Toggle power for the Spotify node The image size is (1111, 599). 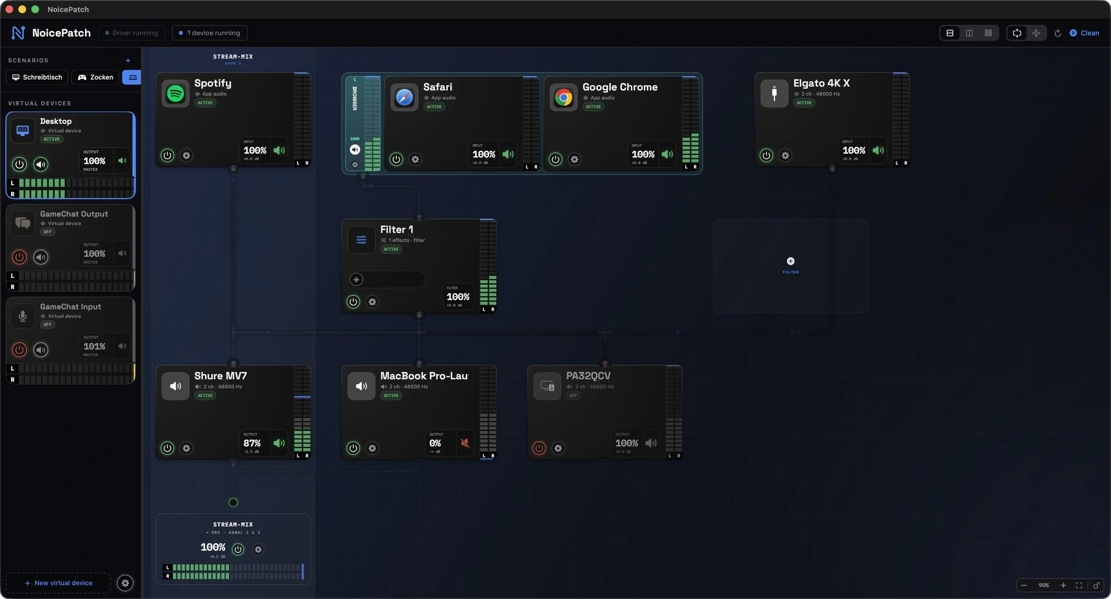(168, 155)
